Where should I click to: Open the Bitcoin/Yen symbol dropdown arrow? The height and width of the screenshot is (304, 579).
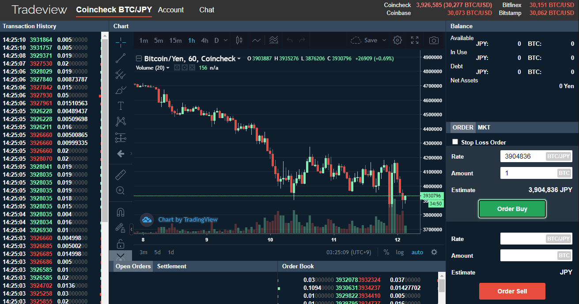239,59
